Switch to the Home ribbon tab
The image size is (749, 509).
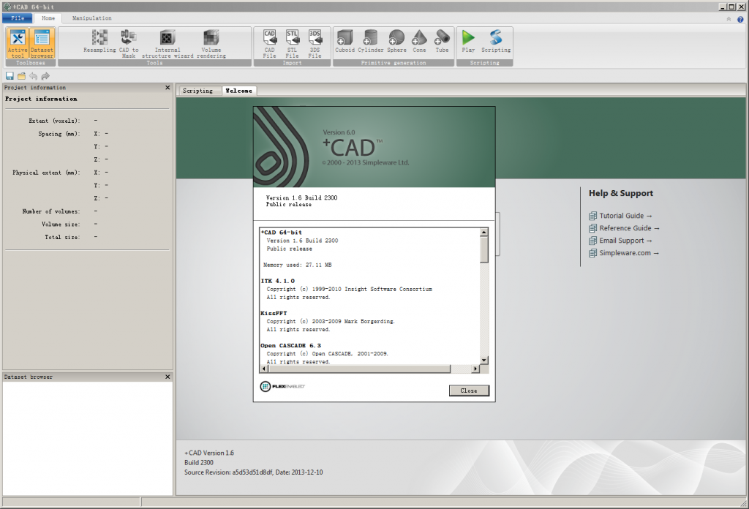coord(48,18)
